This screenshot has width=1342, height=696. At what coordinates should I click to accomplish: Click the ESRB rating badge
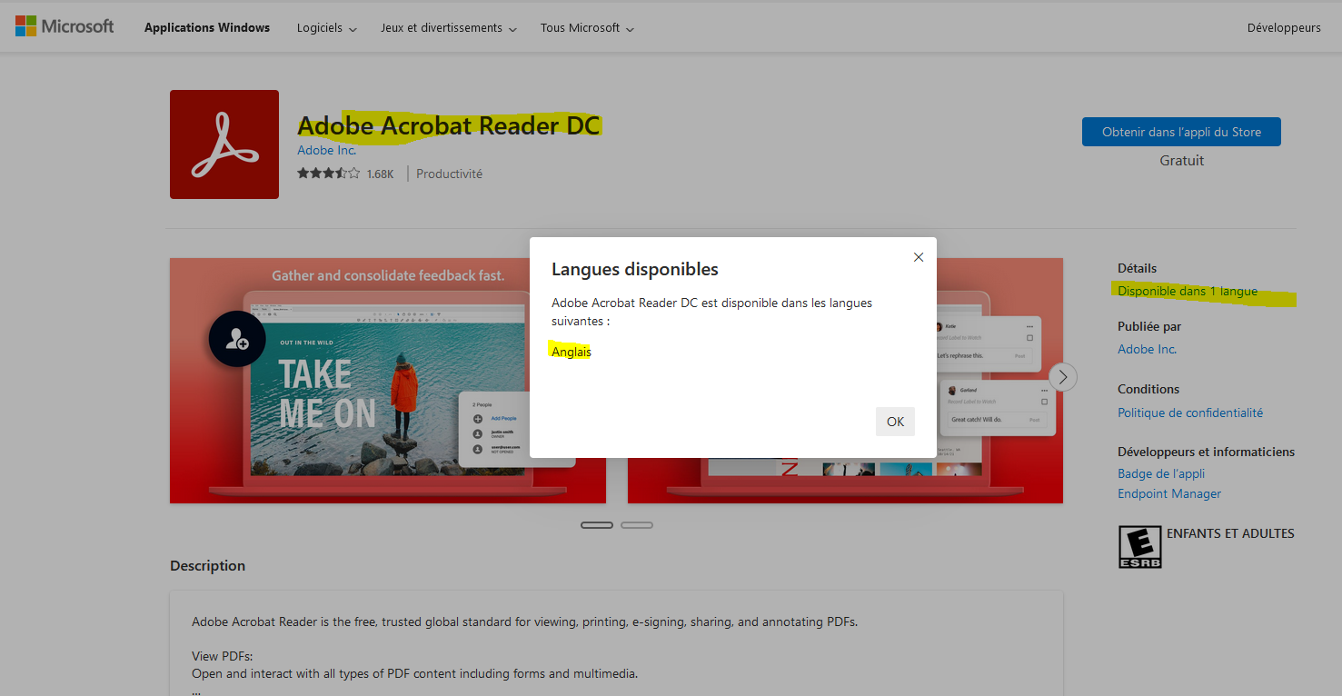coord(1139,547)
